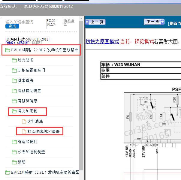Viewport: 181px width, 180px height.
Task: Click the D-东风标致-508-2011-2012 heading text
Action: point(28,39)
